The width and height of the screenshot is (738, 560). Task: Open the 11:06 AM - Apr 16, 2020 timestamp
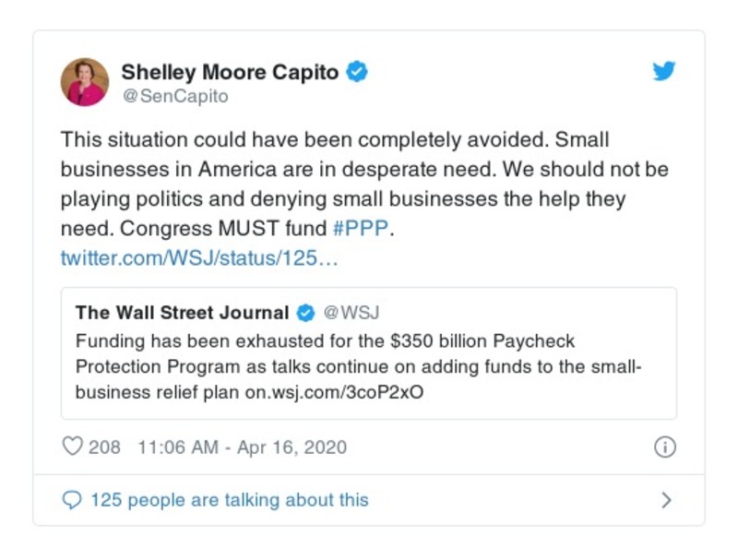[x=242, y=447]
